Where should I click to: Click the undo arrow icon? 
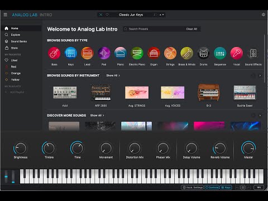(237, 188)
